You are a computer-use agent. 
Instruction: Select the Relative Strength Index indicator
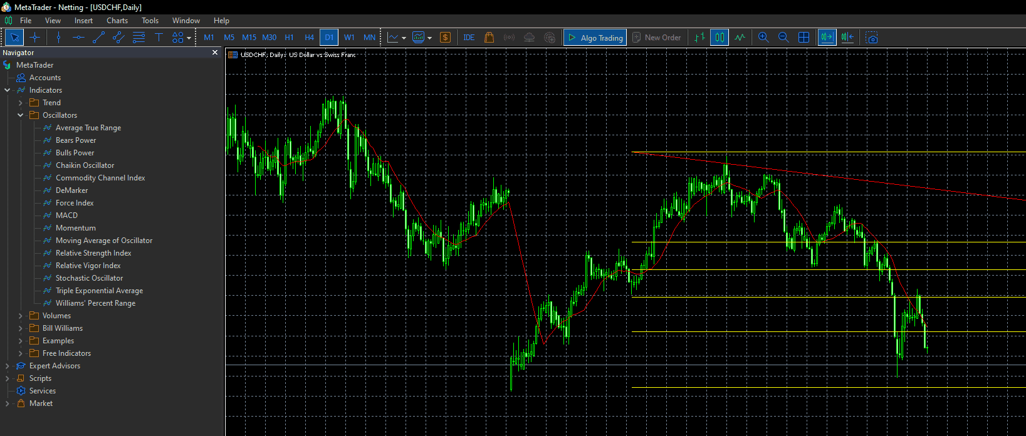[x=93, y=253]
